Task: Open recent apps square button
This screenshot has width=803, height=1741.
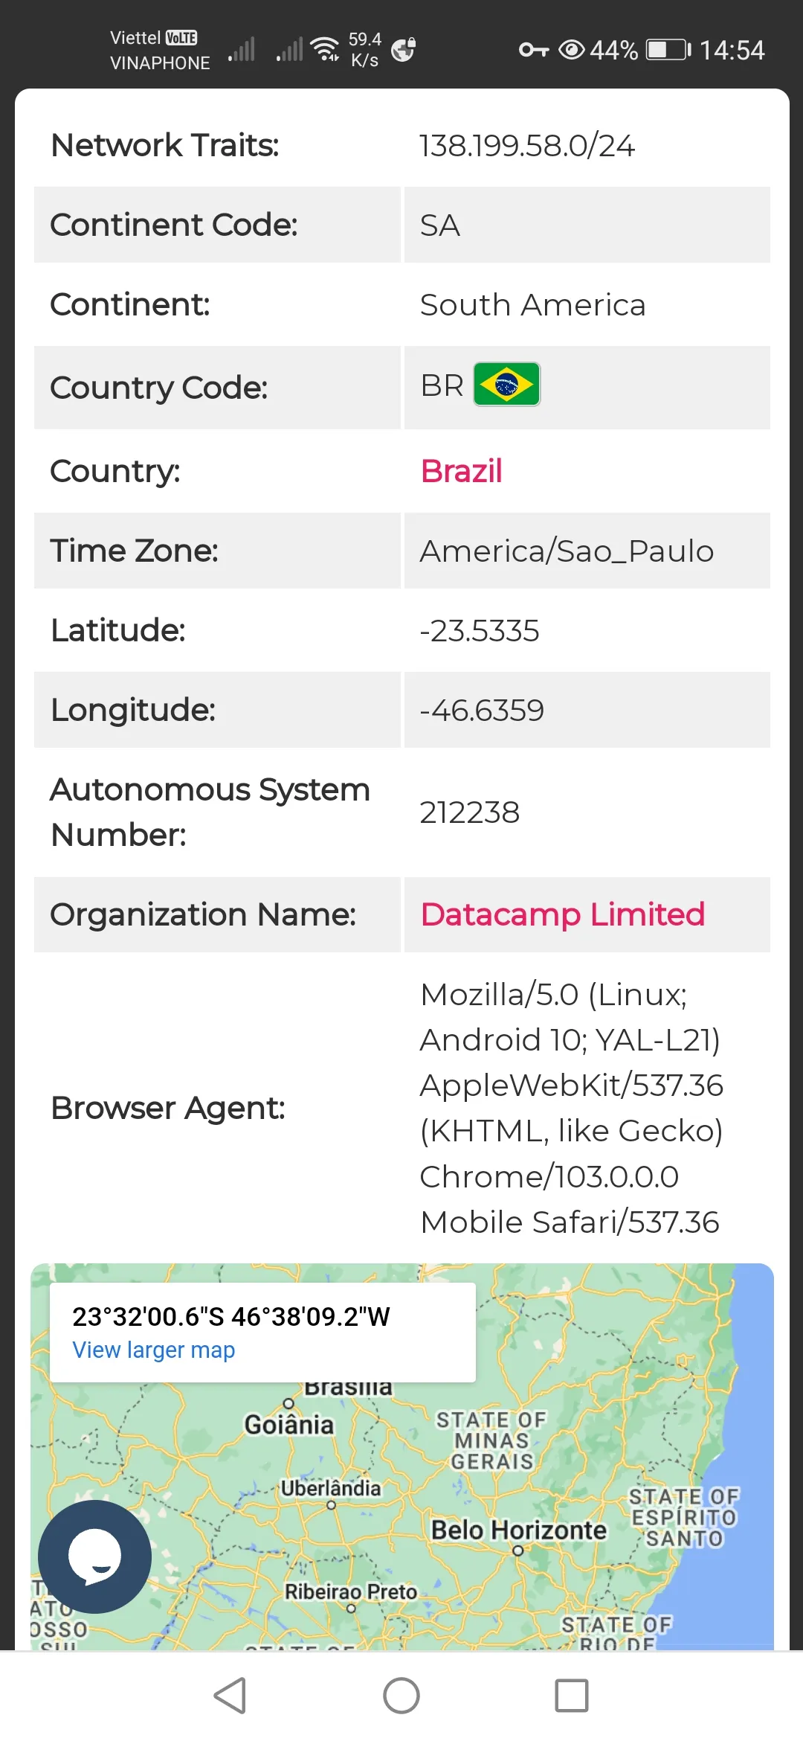Action: (x=571, y=1696)
